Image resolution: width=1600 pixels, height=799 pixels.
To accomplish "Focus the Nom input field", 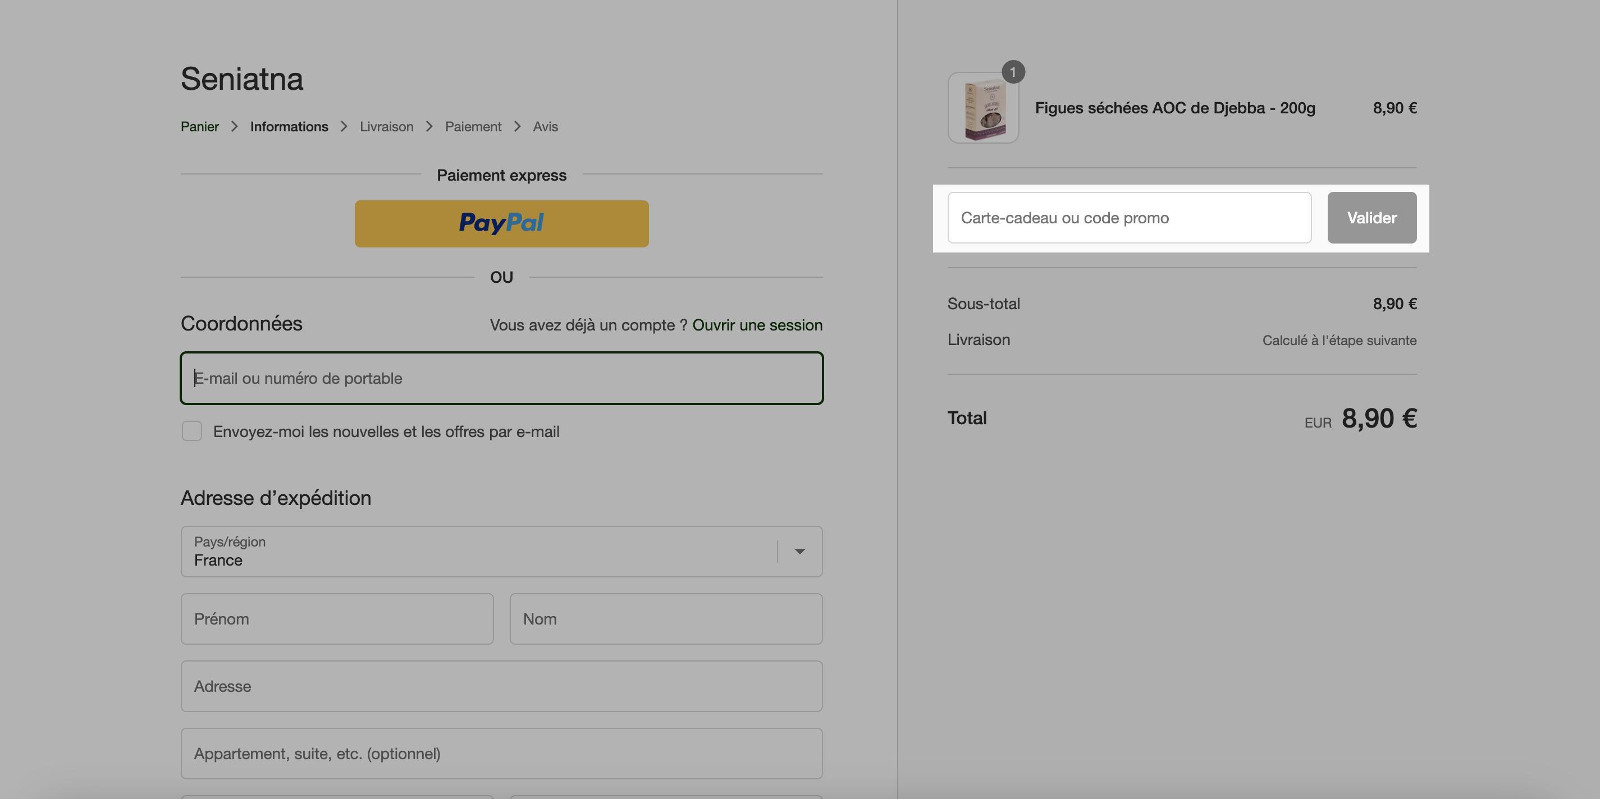I will click(x=666, y=618).
